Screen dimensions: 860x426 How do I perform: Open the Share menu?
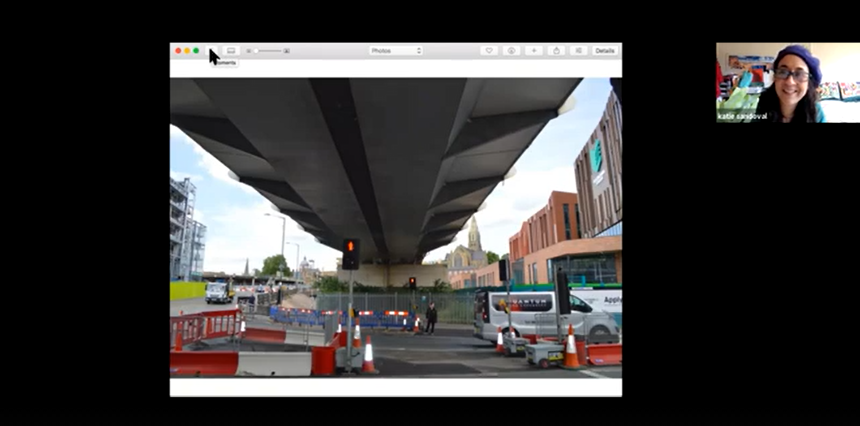[556, 51]
